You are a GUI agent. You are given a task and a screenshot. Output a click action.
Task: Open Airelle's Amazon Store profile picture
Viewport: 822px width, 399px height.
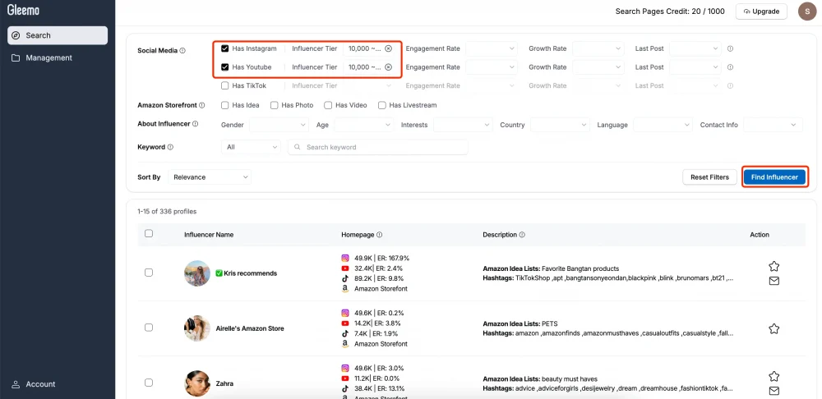tap(197, 328)
